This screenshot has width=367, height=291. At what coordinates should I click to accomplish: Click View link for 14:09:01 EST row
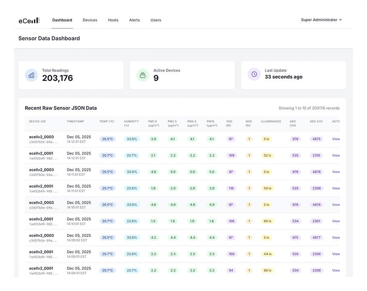click(x=336, y=254)
